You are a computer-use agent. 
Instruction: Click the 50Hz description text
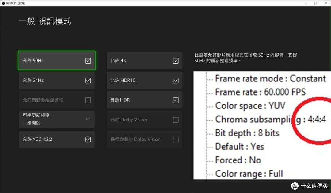(x=245, y=58)
